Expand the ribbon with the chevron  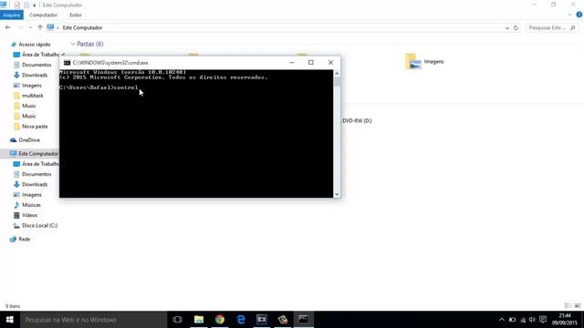(x=569, y=15)
